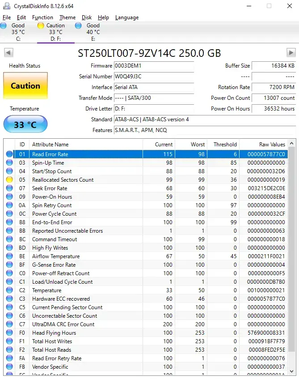299x379 pixels.
Task: Select the Temperature attribute row C2
Action: pos(146,290)
